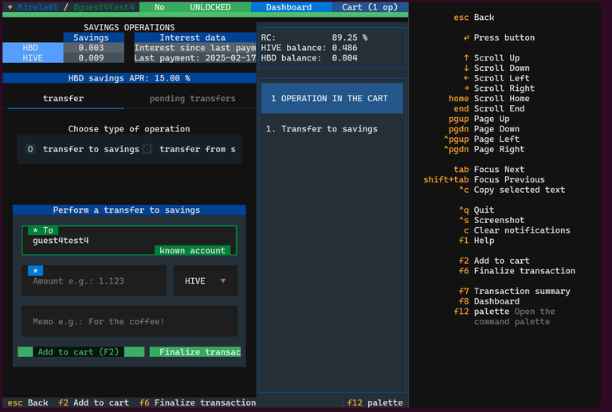Click f6 Finalize transaction help entry
The image size is (612, 412).
coord(517,271)
